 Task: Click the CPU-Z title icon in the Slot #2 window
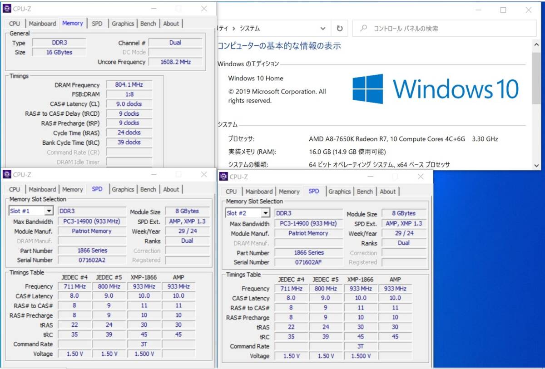pos(223,177)
